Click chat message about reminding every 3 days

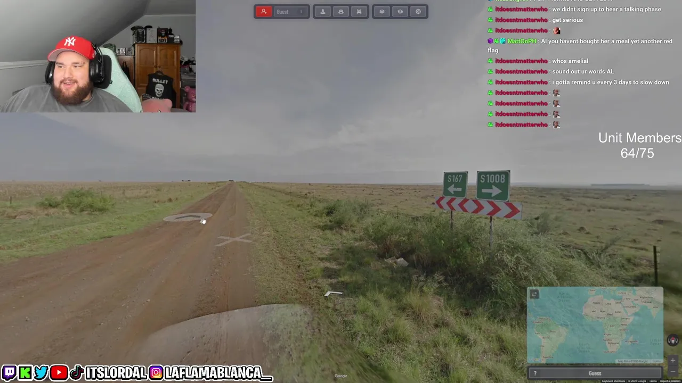tap(611, 82)
